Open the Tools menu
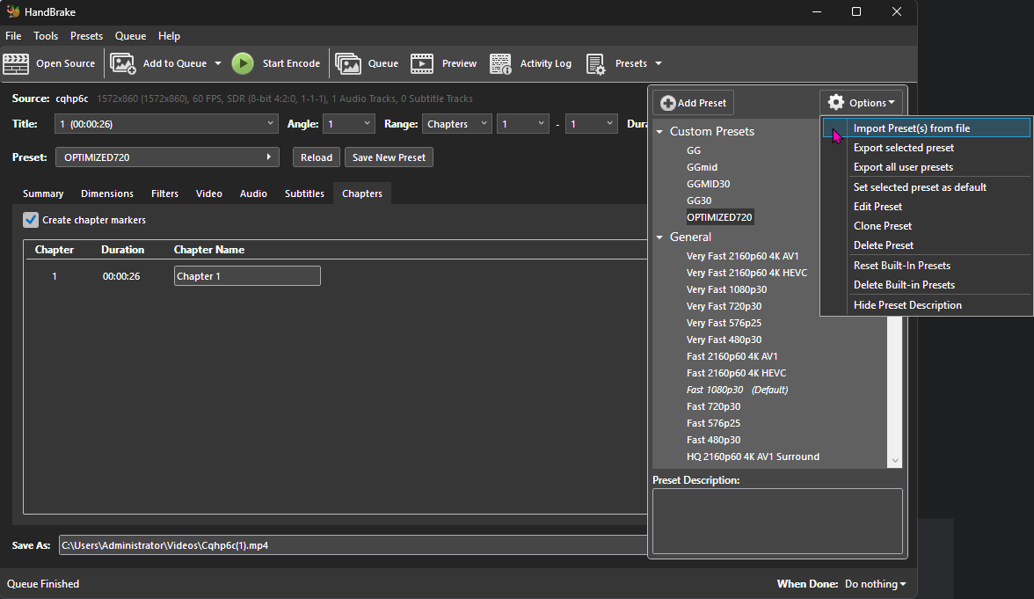This screenshot has width=1034, height=599. (x=46, y=35)
